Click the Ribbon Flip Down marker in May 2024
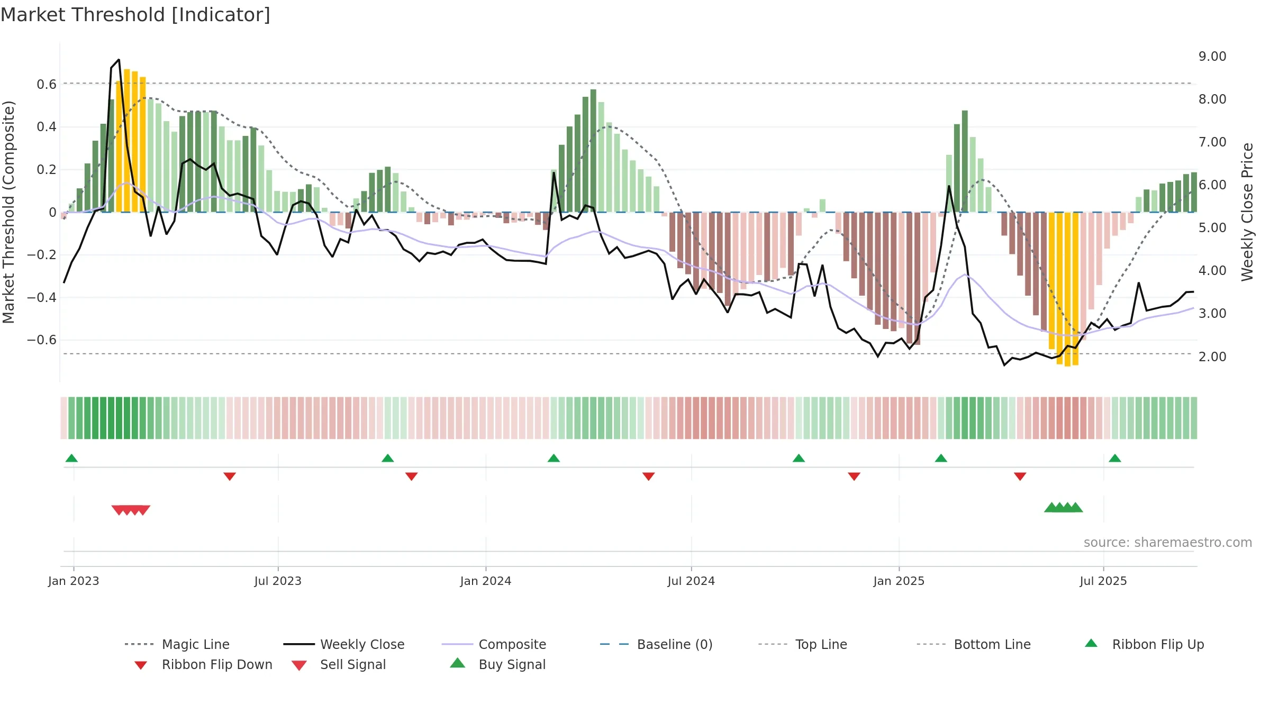 pos(649,477)
